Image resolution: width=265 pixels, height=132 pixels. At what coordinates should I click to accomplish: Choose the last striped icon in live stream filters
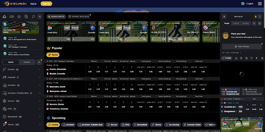click(262, 58)
